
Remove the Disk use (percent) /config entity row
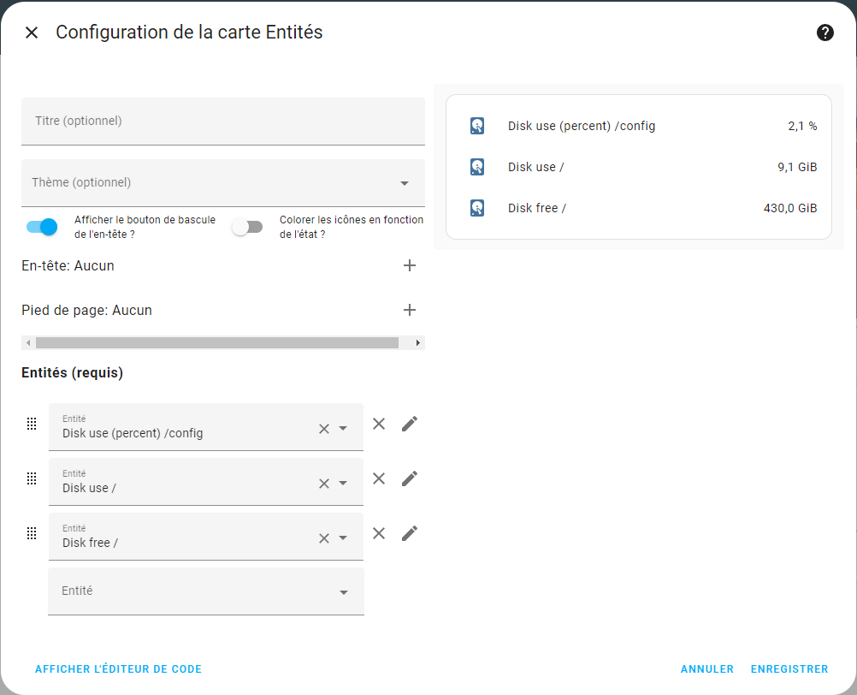pos(379,424)
